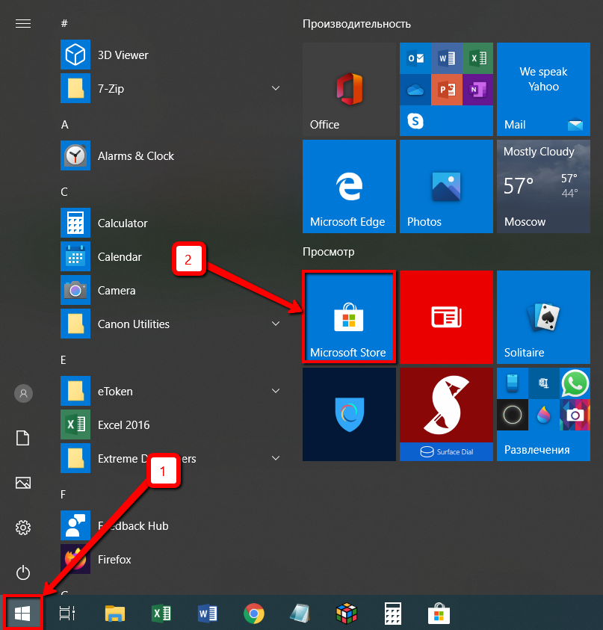Click the letter F section header
The height and width of the screenshot is (630, 603).
(x=63, y=494)
